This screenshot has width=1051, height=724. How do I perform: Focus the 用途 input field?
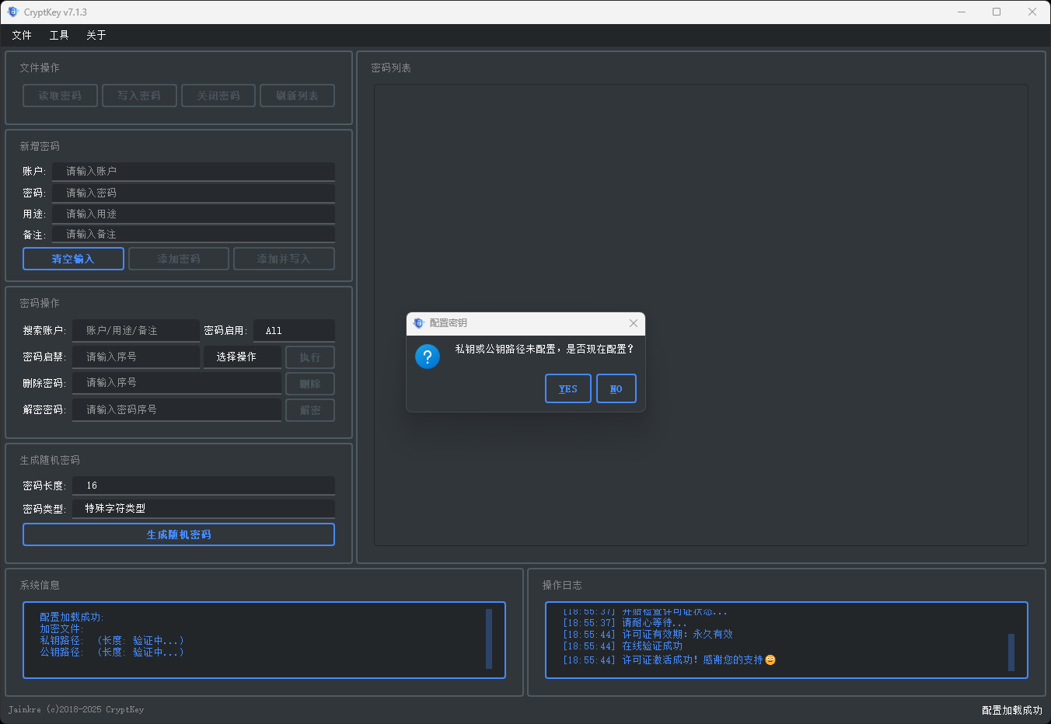tap(194, 214)
